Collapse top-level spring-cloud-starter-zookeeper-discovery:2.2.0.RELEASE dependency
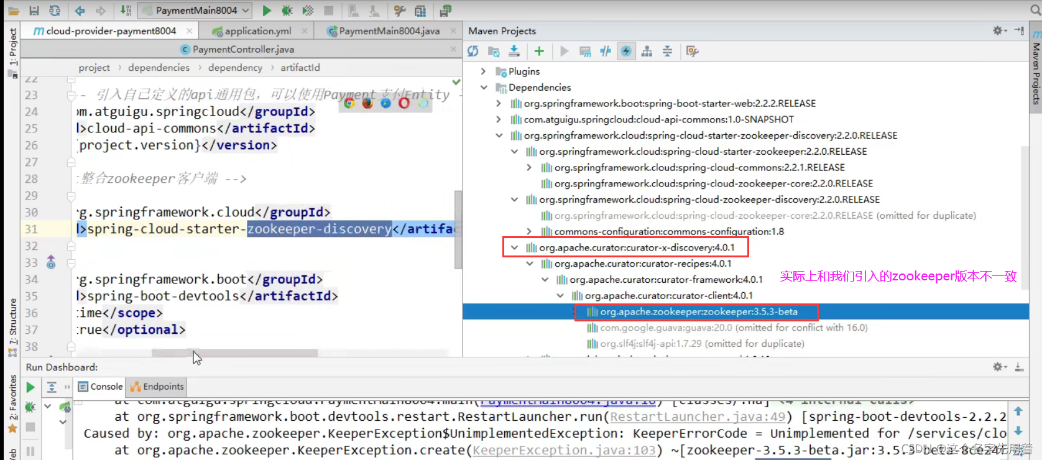The height and width of the screenshot is (460, 1042). [x=499, y=136]
